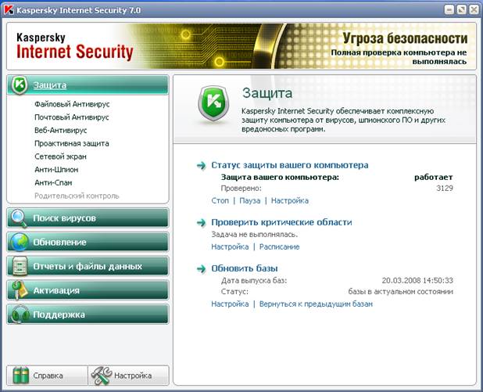Click the Настройка button label at bottom

tap(133, 376)
